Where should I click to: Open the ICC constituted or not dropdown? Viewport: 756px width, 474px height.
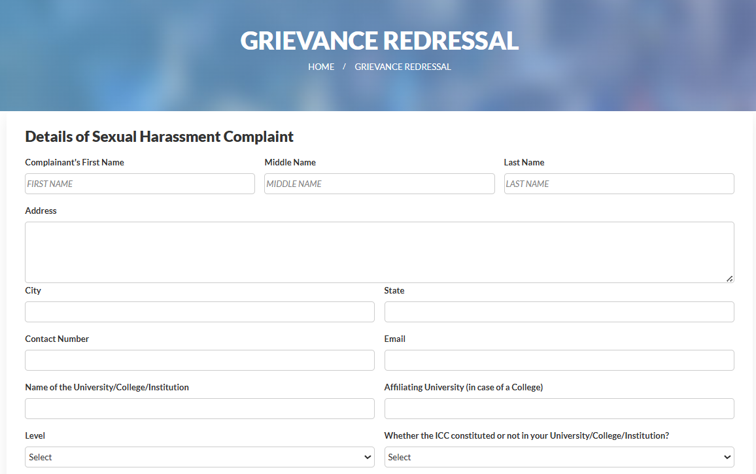[x=559, y=457]
